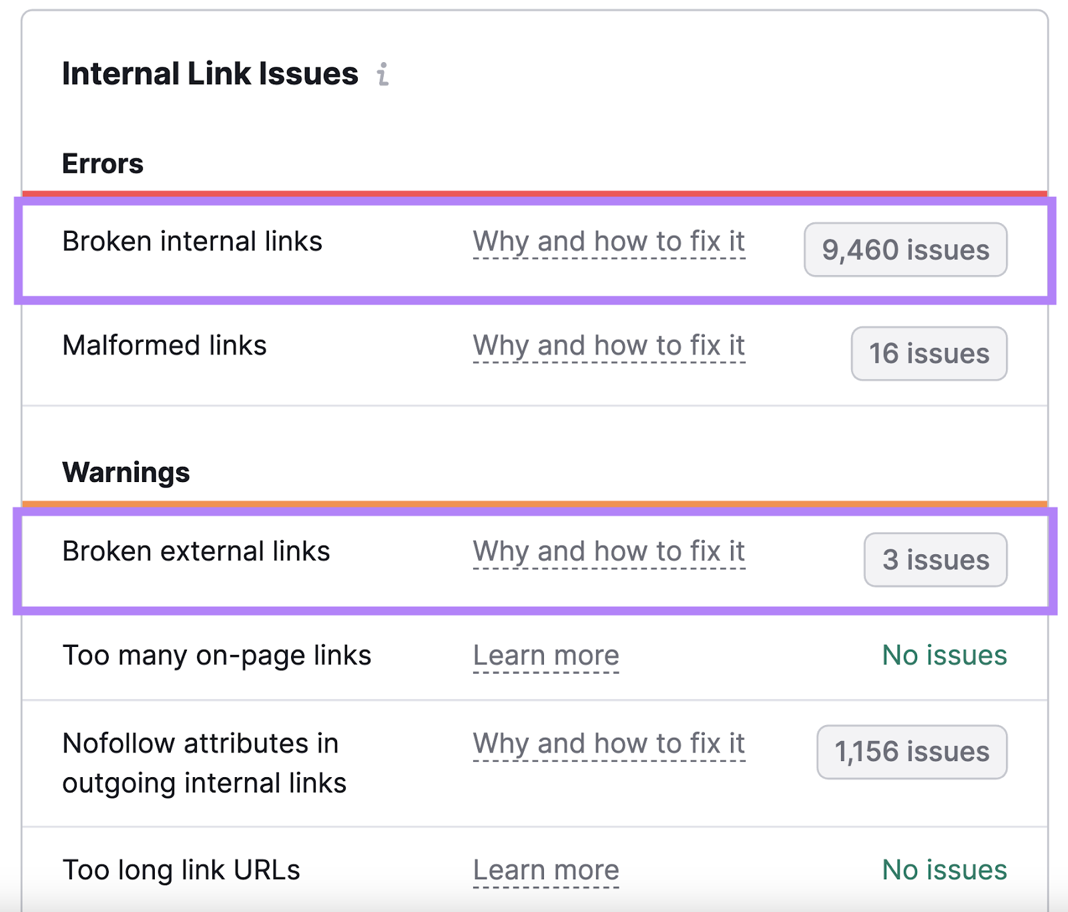Open 'Why and how to fix it' for broken internal links
Screen dimensions: 1068x912
pos(608,242)
